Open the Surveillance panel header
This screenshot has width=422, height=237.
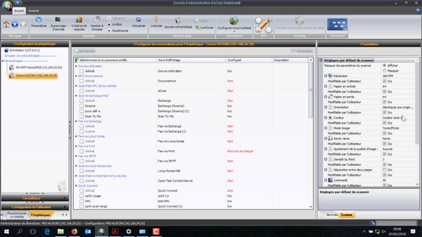click(35, 198)
